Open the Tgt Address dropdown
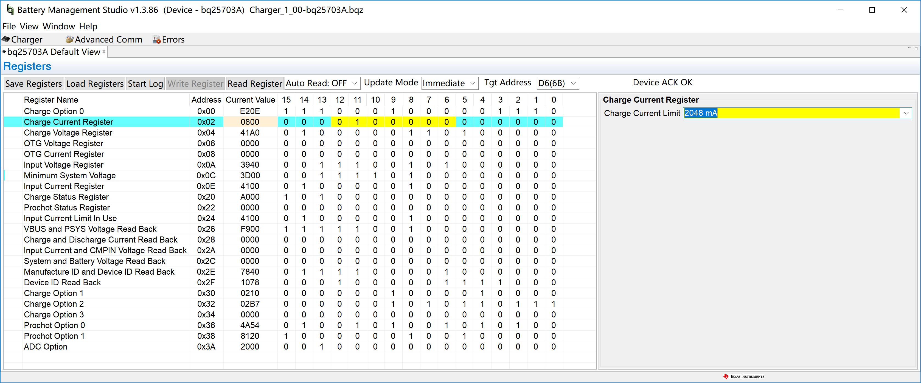The image size is (921, 383). (x=558, y=83)
